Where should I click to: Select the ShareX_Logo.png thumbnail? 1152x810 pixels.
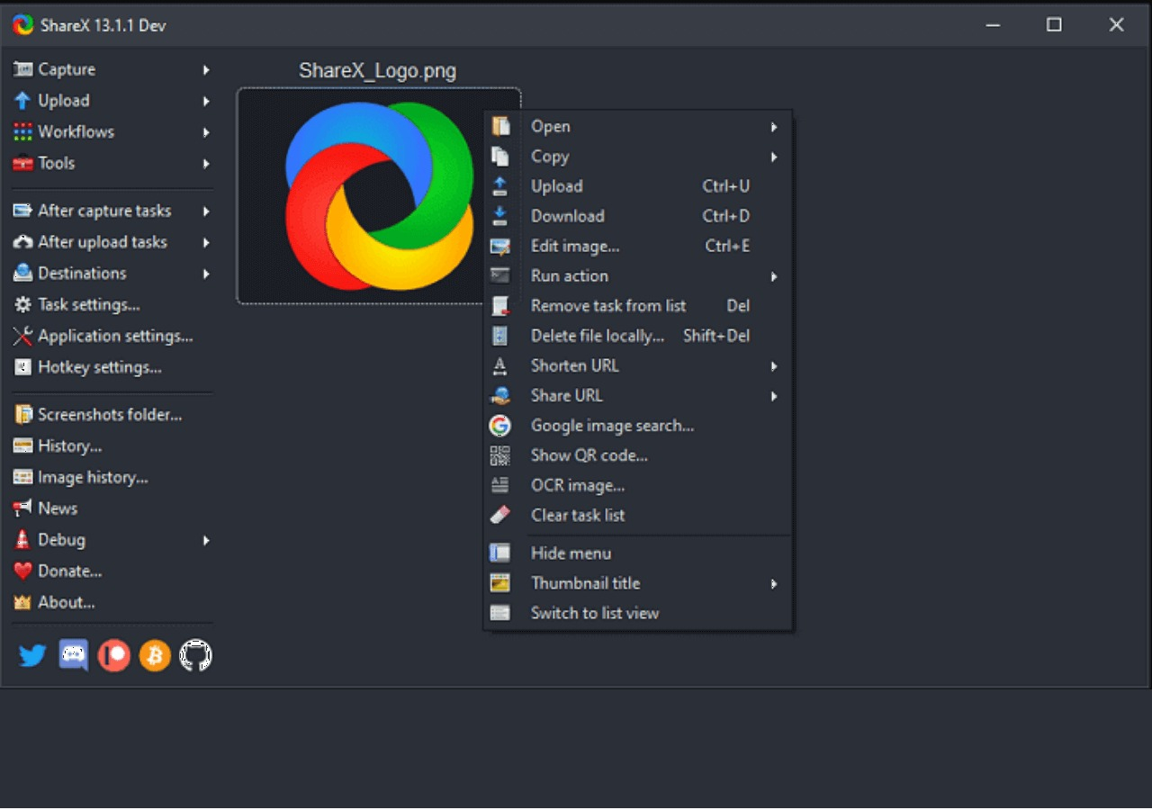[379, 196]
